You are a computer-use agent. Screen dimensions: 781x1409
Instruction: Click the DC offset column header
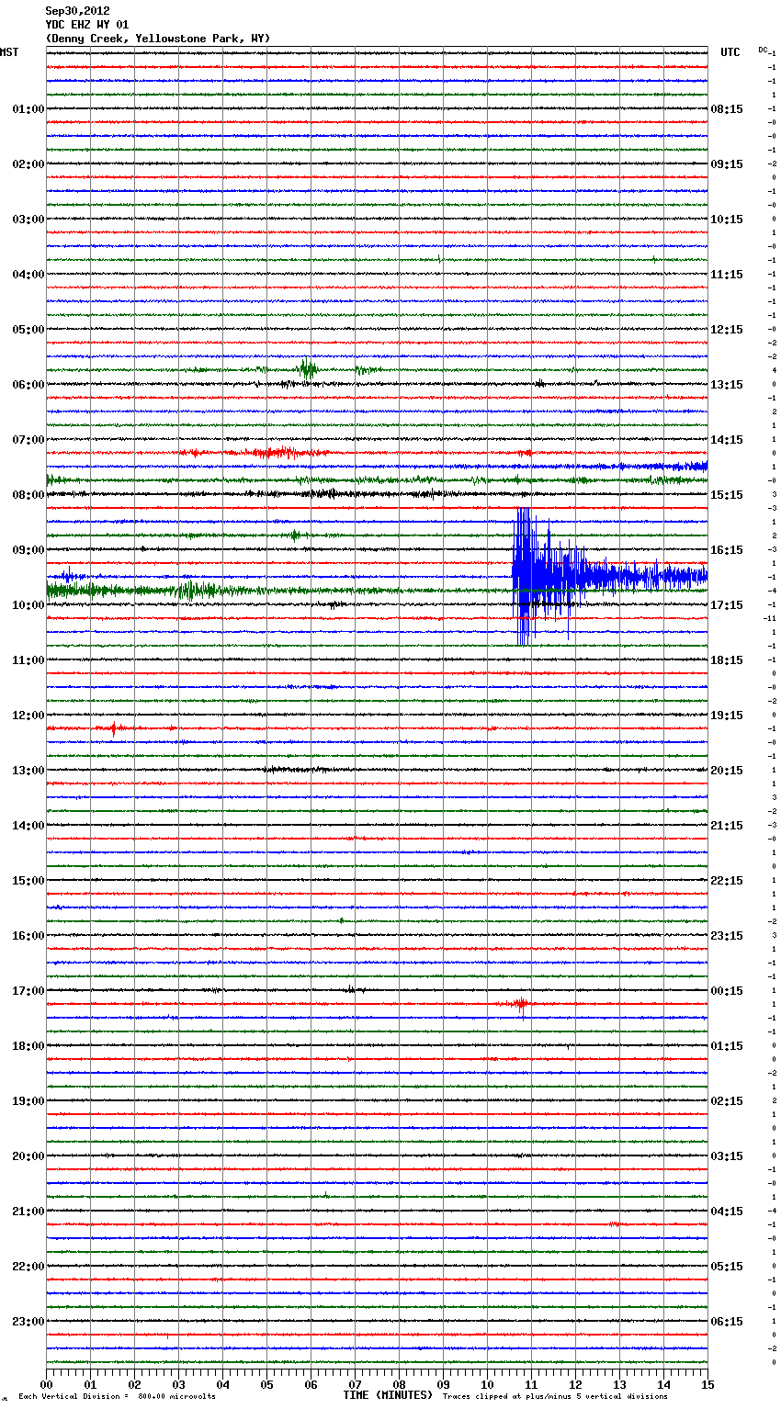[763, 50]
